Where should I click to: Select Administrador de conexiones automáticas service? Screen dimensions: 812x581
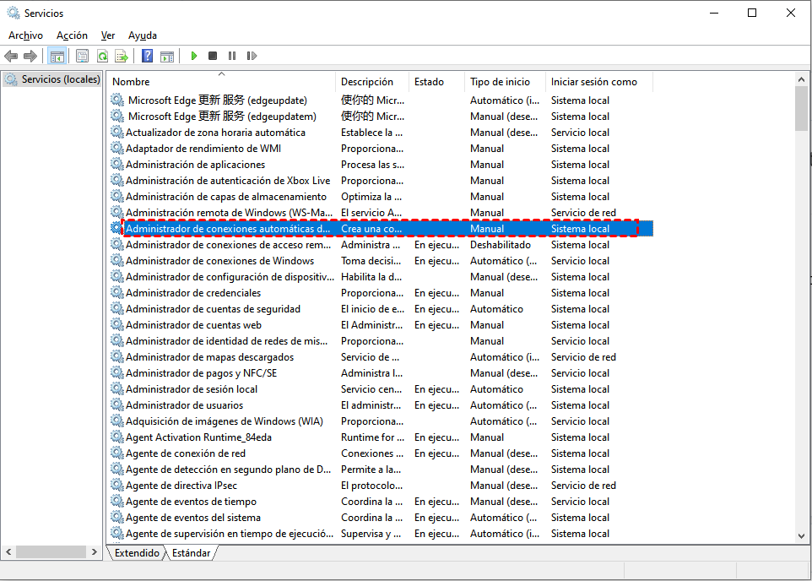[x=382, y=229]
